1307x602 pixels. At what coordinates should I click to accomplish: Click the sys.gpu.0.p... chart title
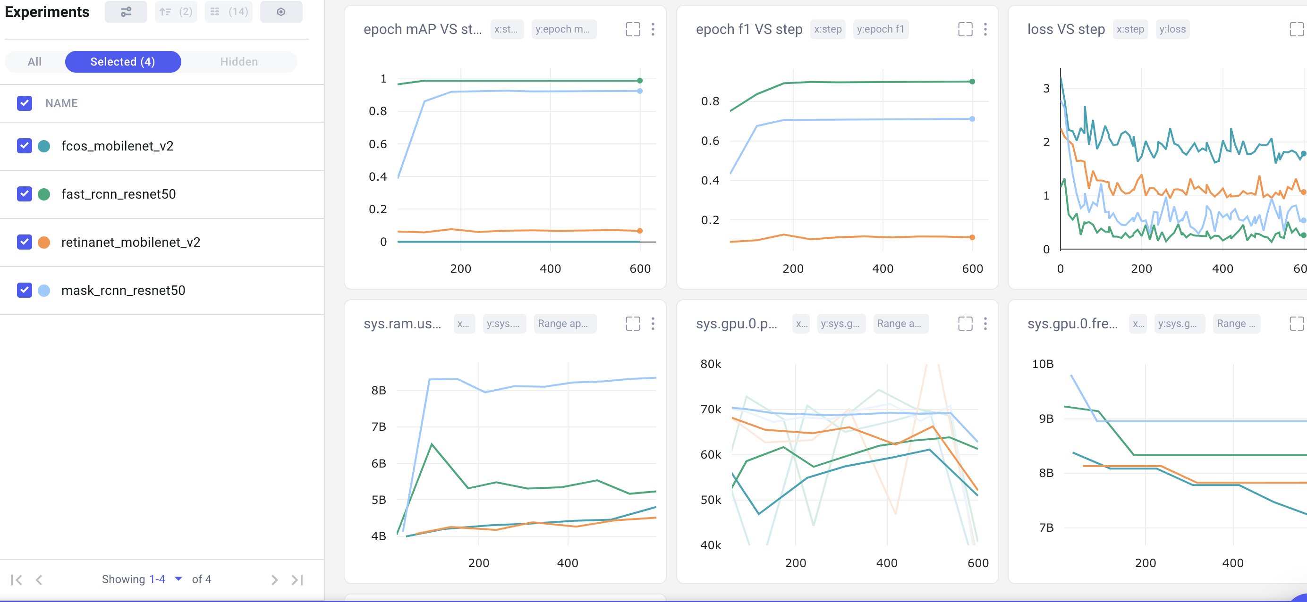pyautogui.click(x=736, y=324)
